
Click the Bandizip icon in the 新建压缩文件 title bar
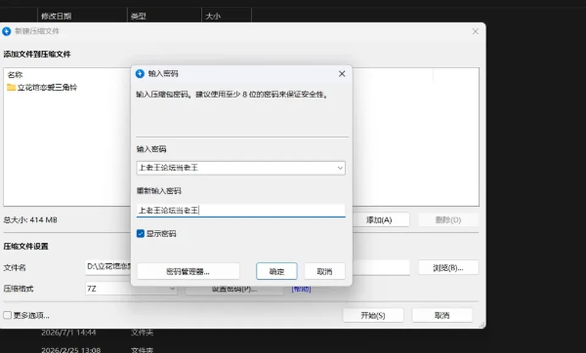point(6,31)
